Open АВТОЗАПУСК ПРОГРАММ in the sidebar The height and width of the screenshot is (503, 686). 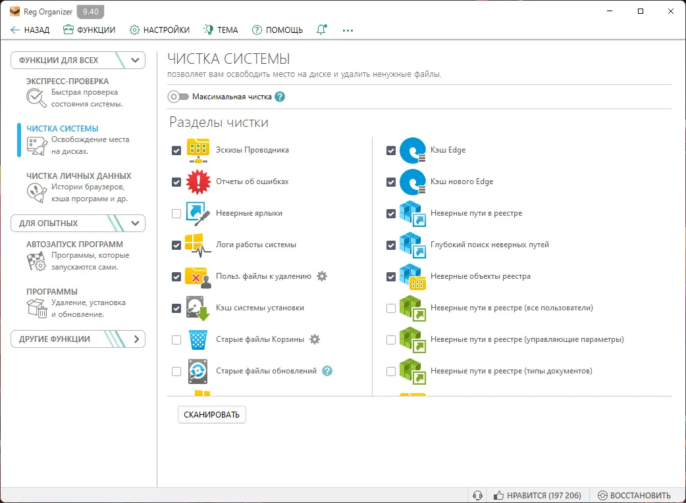(x=79, y=256)
